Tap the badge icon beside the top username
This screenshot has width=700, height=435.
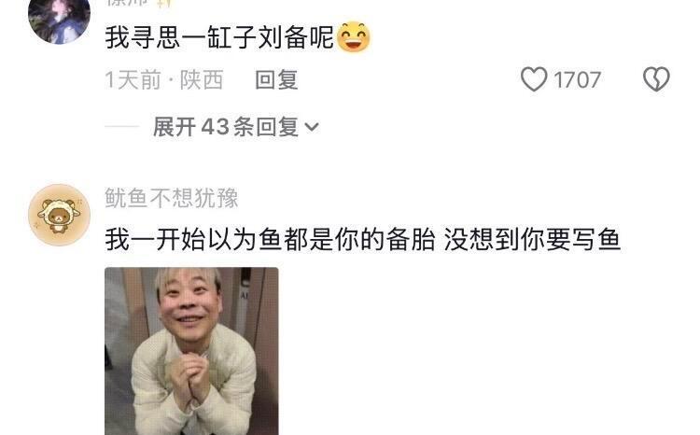(x=163, y=3)
